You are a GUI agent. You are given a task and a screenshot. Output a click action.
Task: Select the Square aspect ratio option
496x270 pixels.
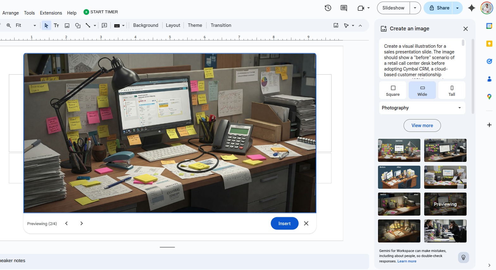[393, 90]
